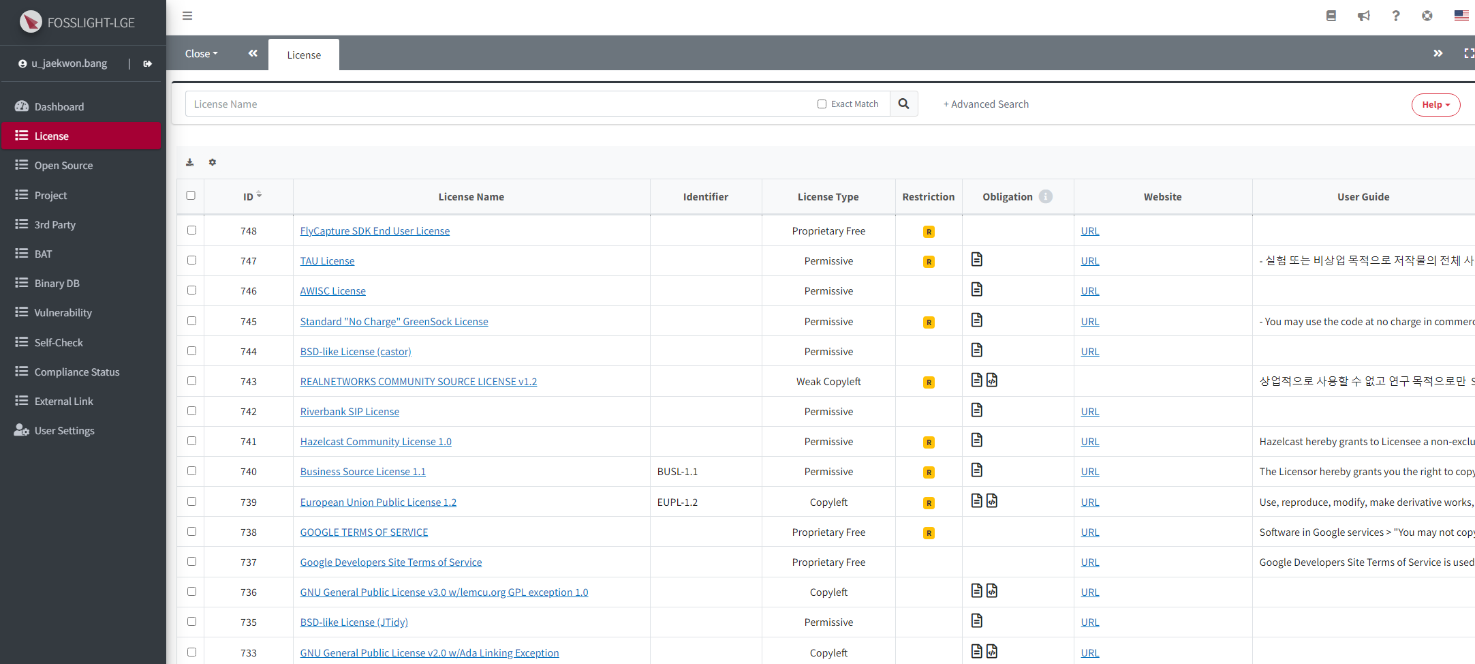Tick the select-all checkbox in the table header

tap(191, 196)
